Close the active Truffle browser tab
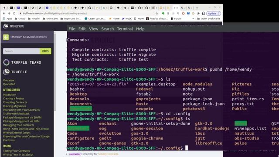Image resolution: width=279 pixels, height=157 pixels. point(177,8)
